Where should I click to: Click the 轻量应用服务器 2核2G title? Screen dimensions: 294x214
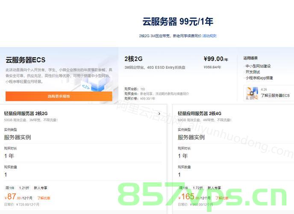(26, 113)
